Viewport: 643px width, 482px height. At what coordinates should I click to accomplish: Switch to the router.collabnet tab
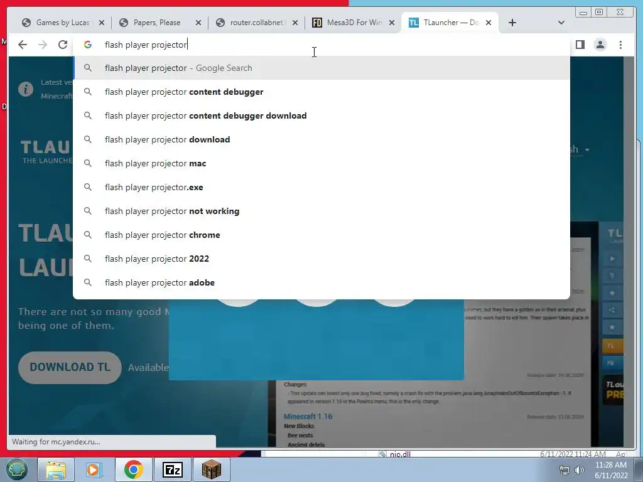pos(256,23)
